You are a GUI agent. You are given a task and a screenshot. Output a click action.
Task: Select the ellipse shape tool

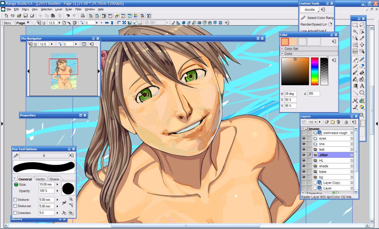point(362,93)
